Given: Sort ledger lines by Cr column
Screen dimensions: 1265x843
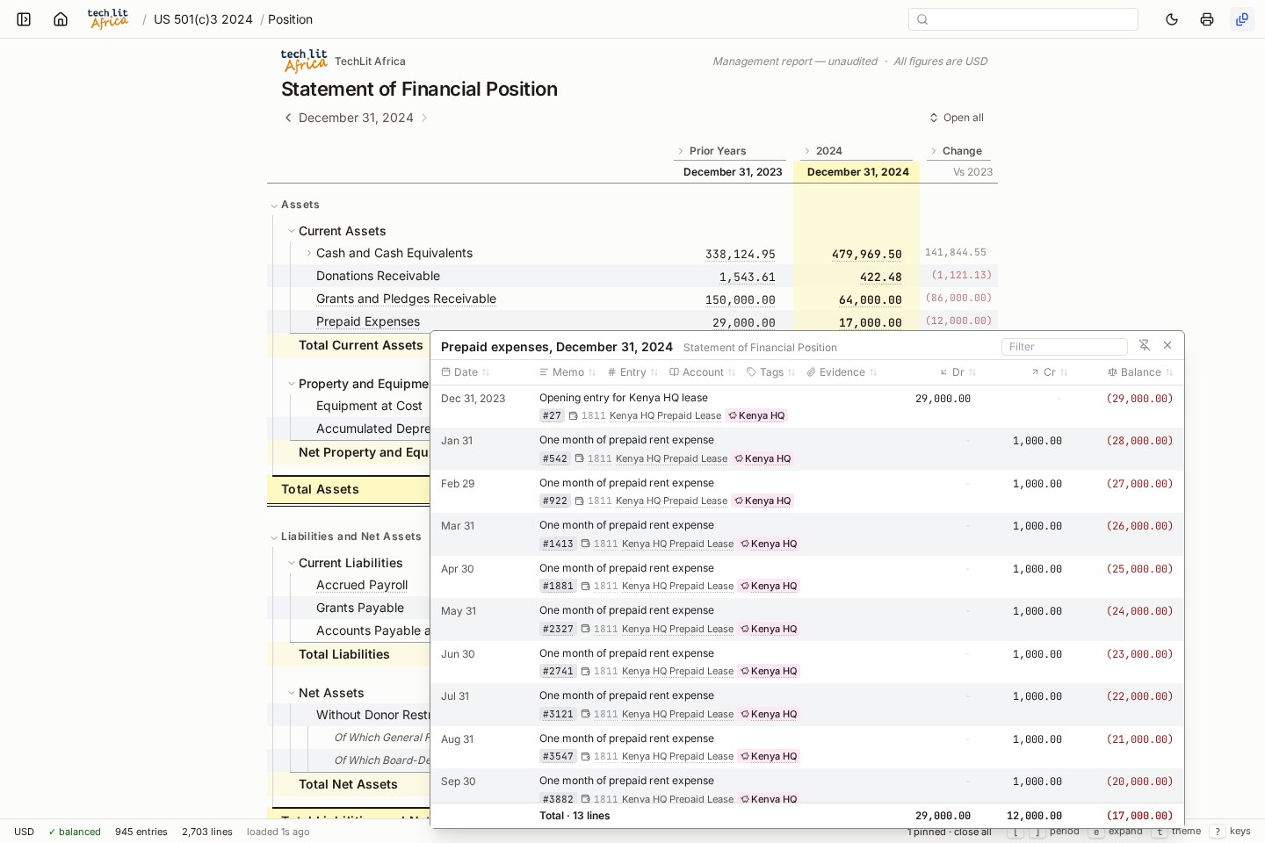Looking at the screenshot, I should point(1049,372).
